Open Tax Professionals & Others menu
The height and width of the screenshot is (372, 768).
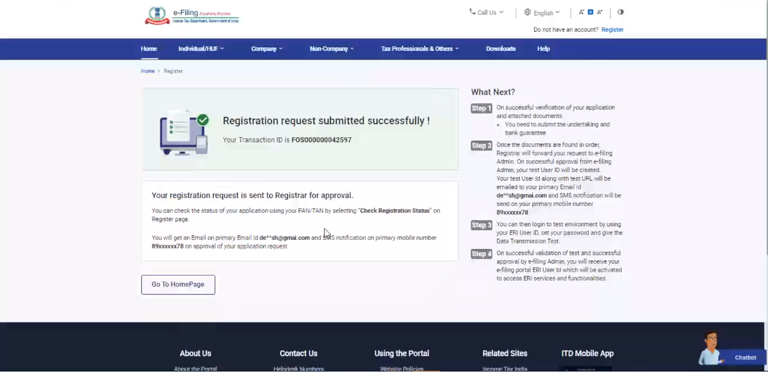pyautogui.click(x=419, y=49)
